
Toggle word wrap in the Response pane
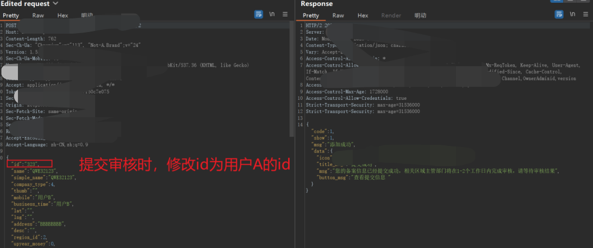[559, 14]
